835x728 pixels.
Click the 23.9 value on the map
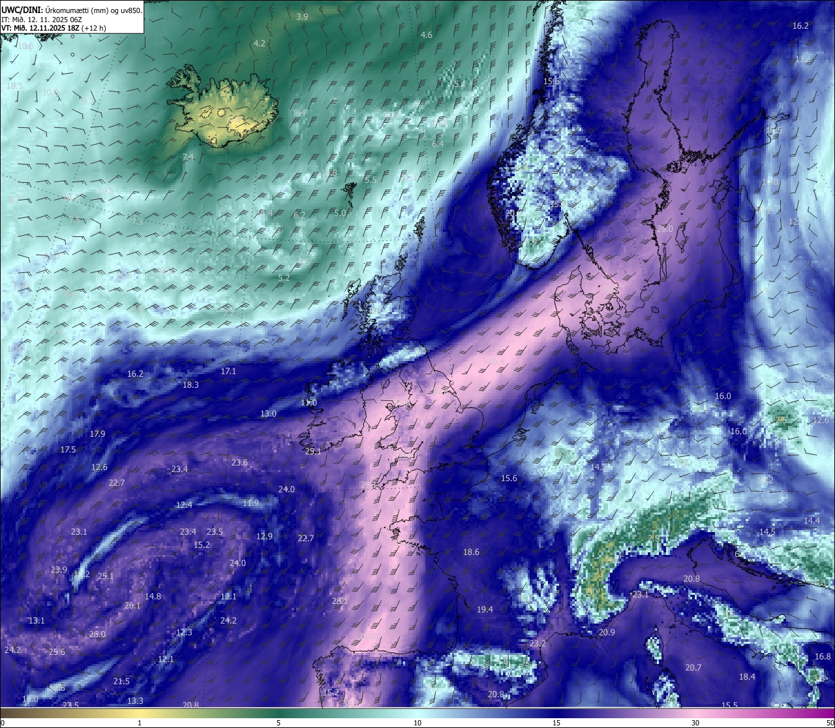coord(59,569)
